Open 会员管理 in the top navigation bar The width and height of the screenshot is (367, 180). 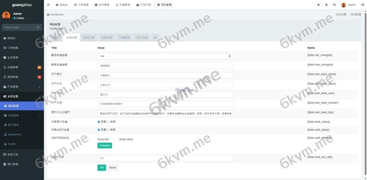pos(102,5)
